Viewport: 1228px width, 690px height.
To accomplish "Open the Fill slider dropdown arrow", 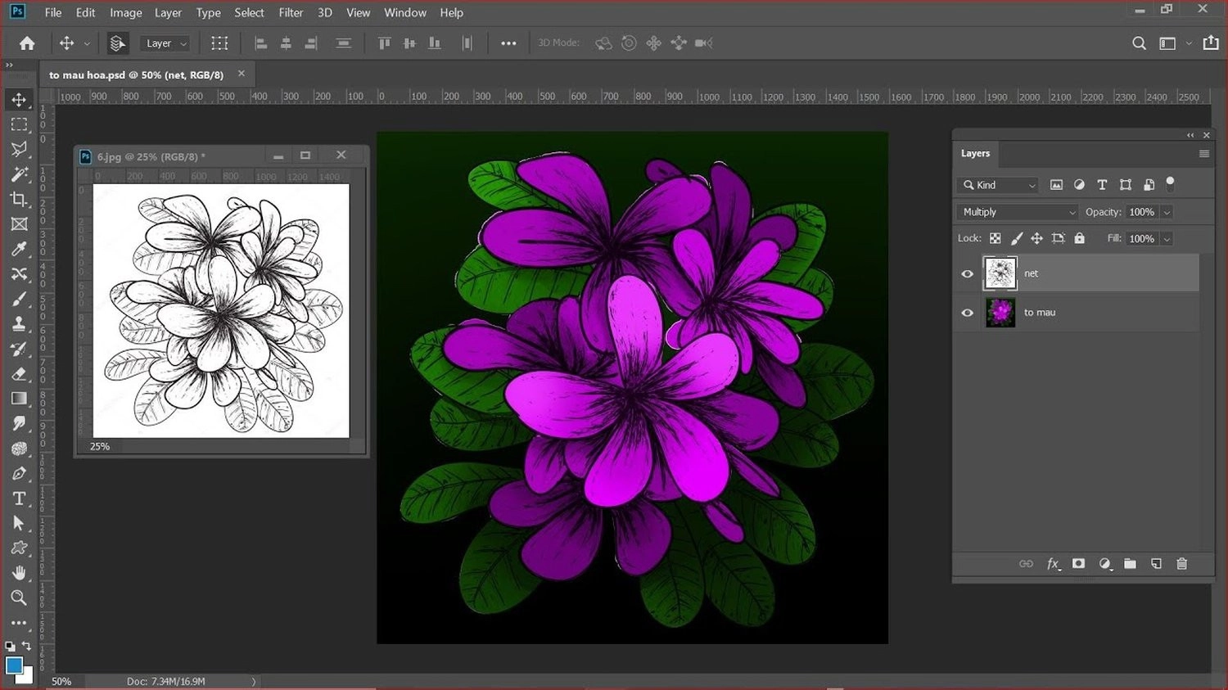I will (1167, 239).
